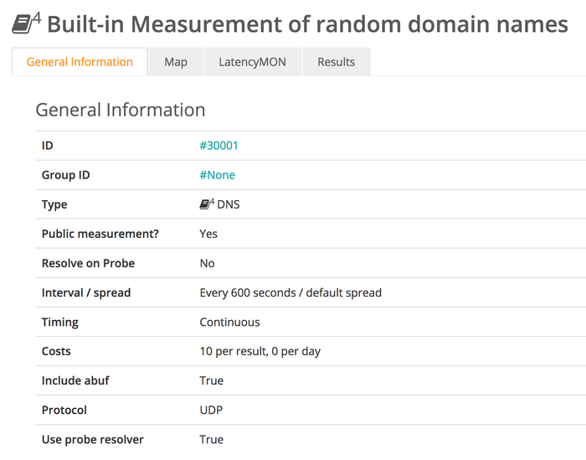Open the General Information tab

point(80,62)
